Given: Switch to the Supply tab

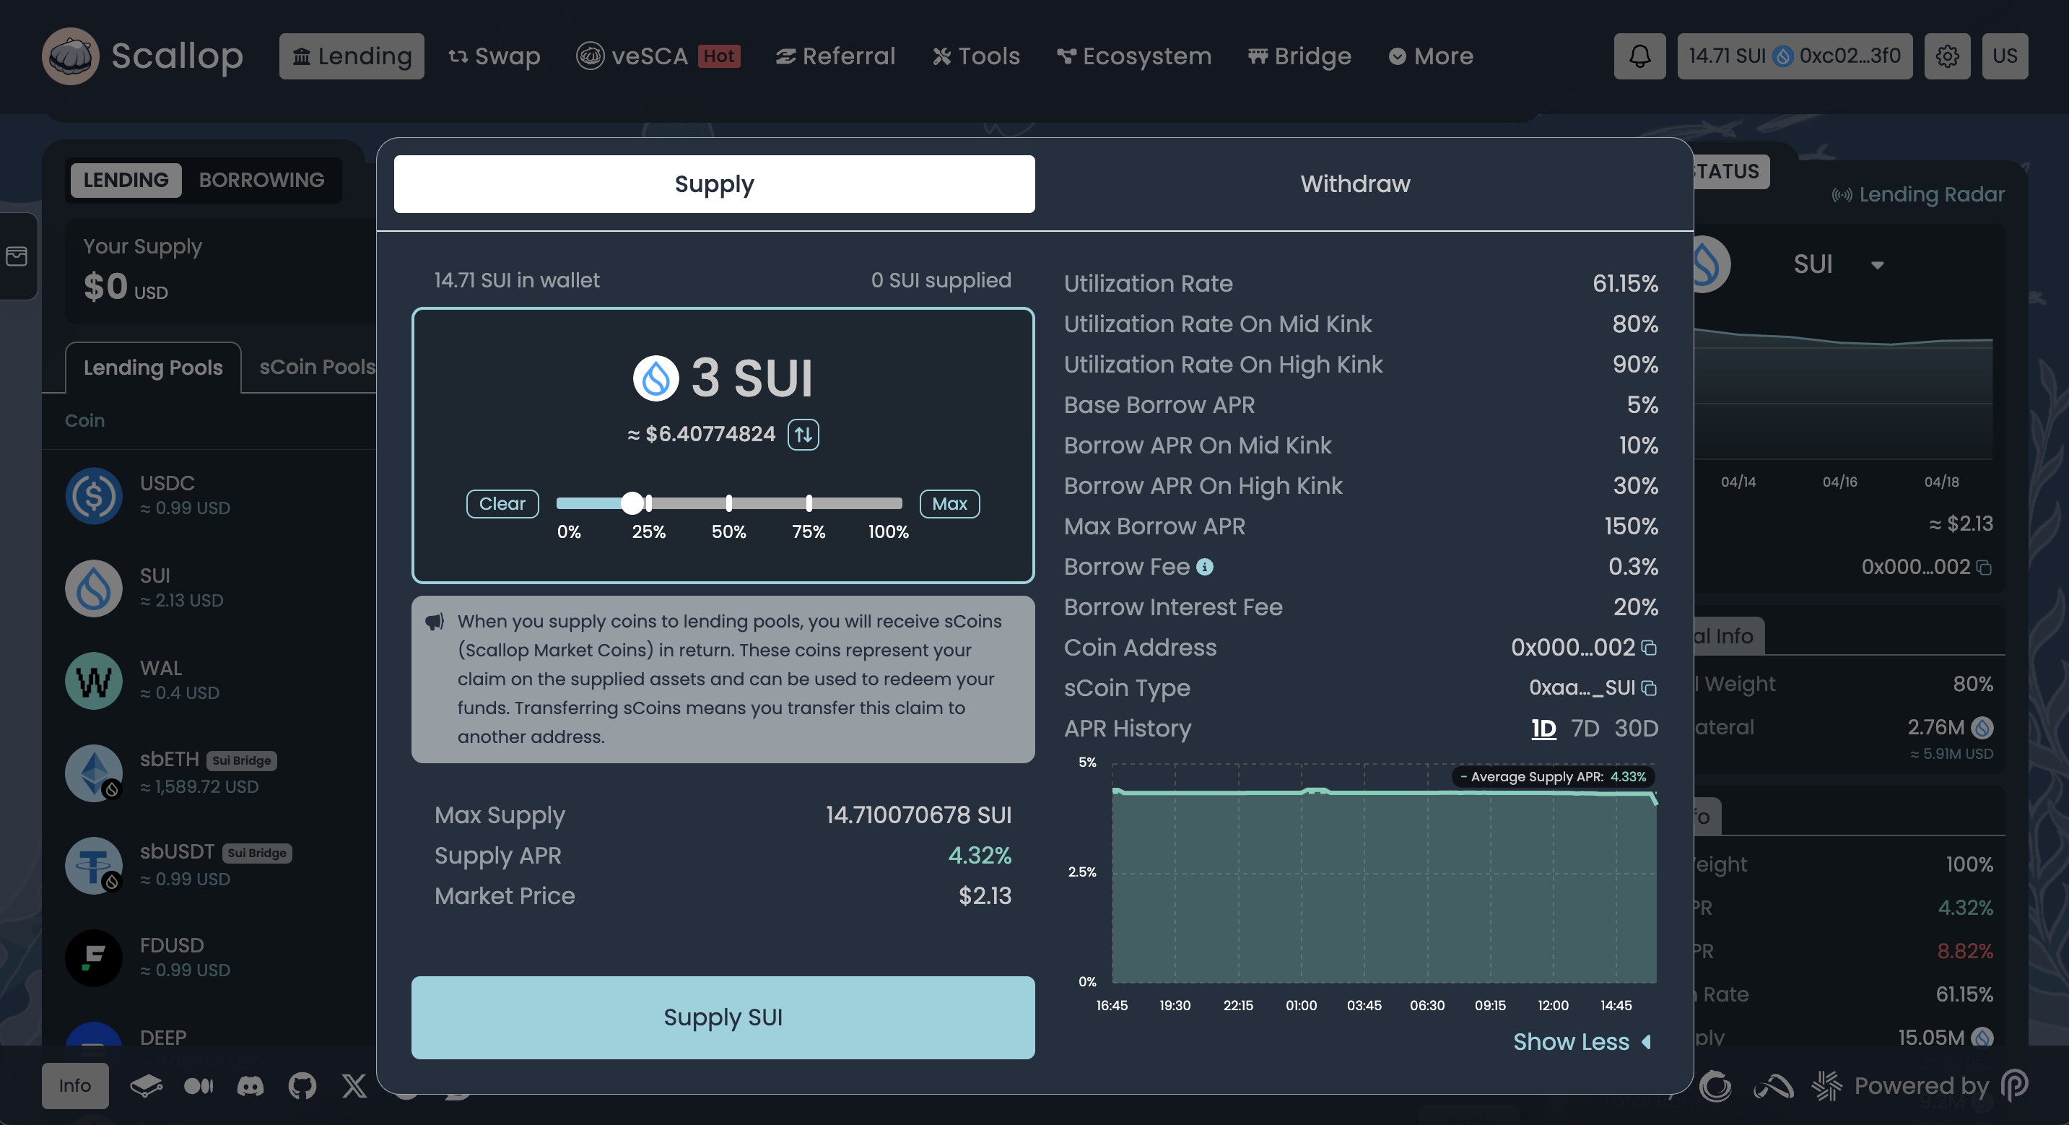Looking at the screenshot, I should point(714,184).
